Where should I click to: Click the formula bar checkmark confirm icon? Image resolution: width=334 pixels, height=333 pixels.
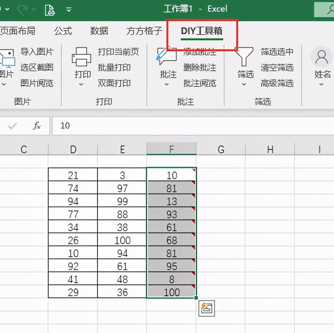13,126
